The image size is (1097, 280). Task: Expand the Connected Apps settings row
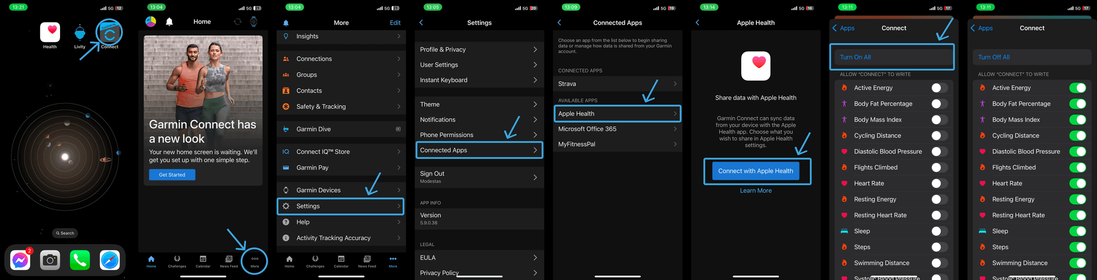point(479,150)
